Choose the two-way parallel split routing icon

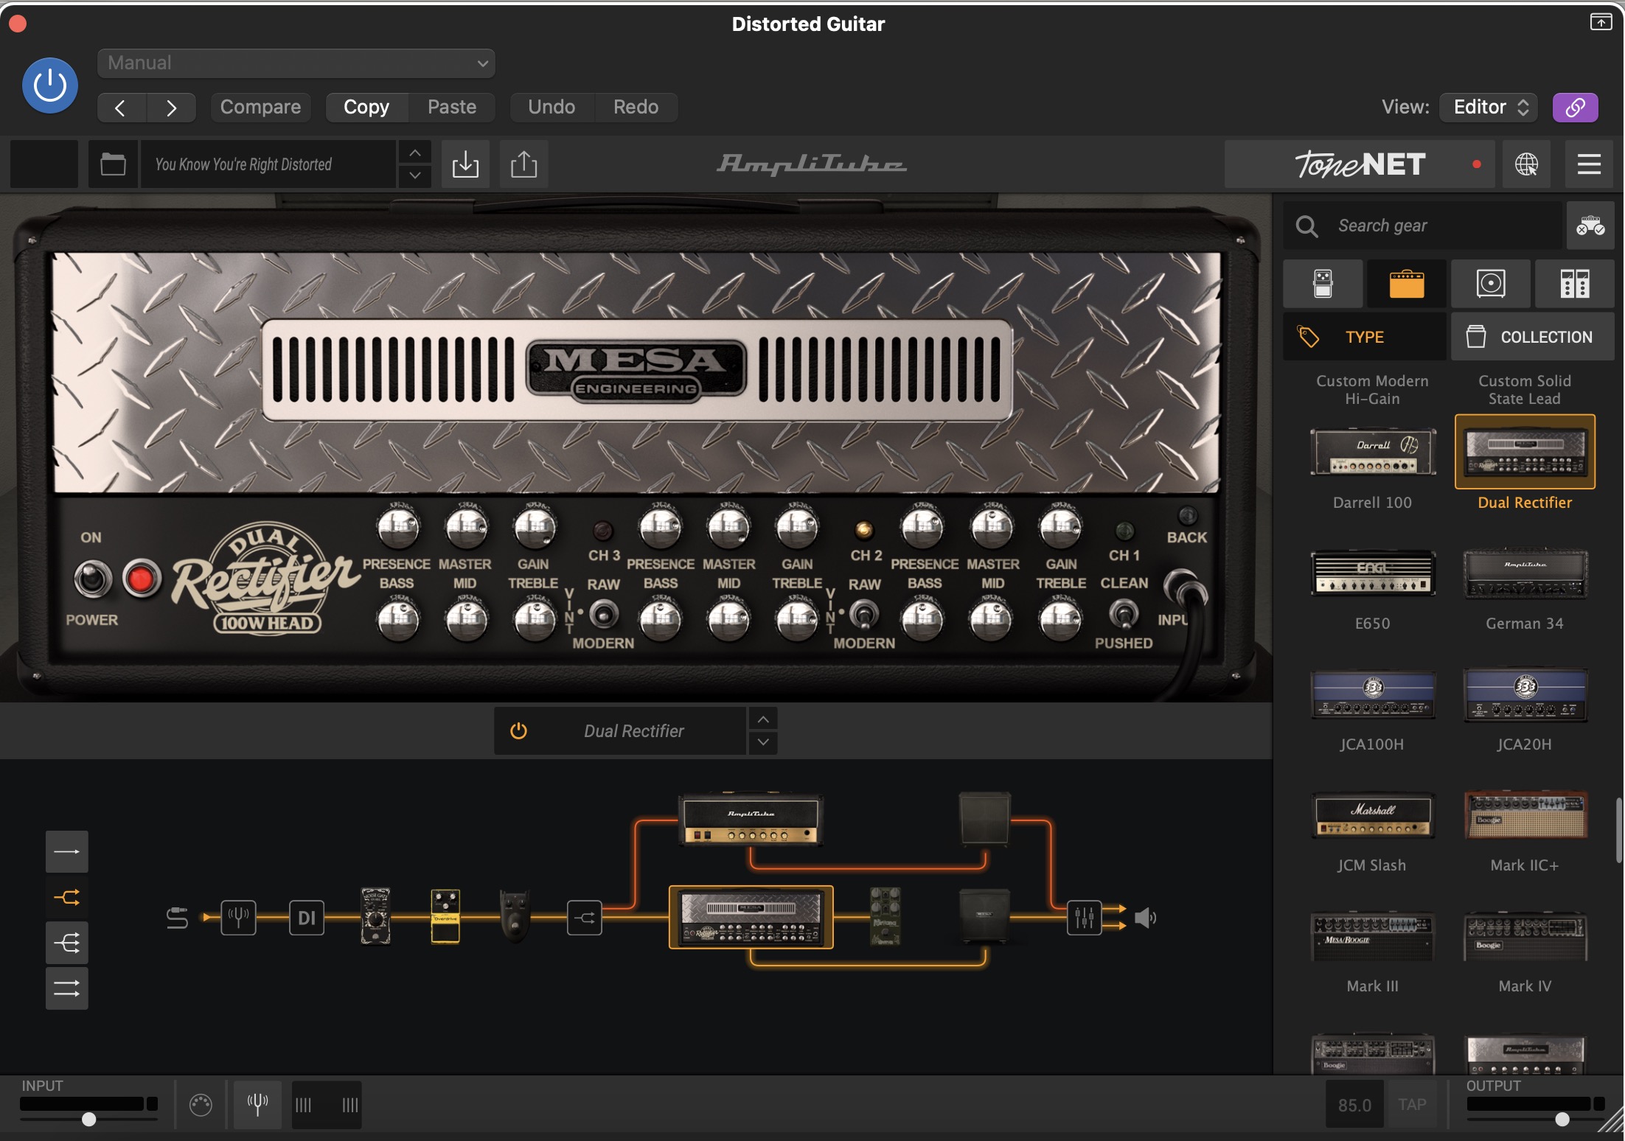tap(67, 897)
